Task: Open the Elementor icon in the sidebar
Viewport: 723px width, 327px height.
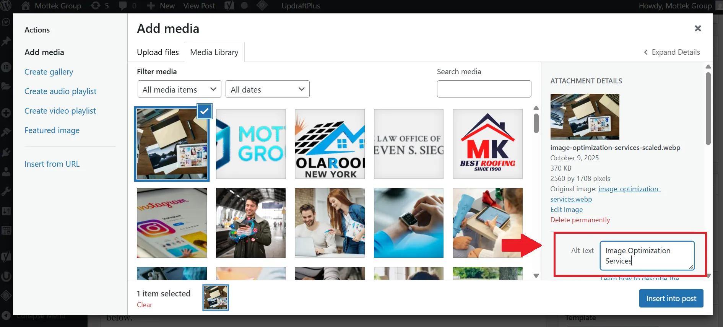Action: coord(6,67)
